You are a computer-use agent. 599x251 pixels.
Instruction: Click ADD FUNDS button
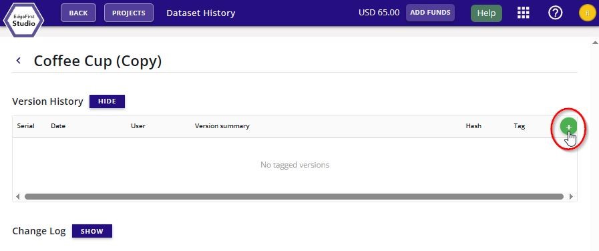(x=430, y=13)
